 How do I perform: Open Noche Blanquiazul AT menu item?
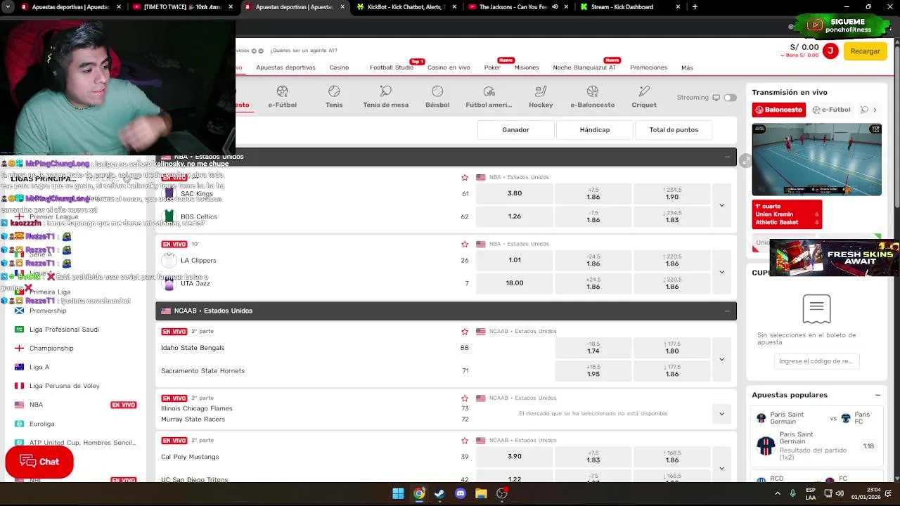pyautogui.click(x=584, y=67)
